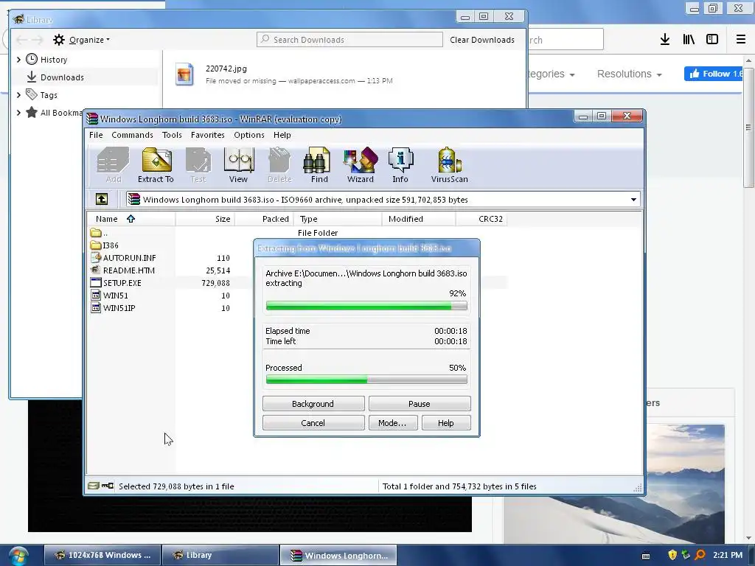Open the Options menu in WinRAR
Viewport: 755px width, 566px height.
[249, 135]
